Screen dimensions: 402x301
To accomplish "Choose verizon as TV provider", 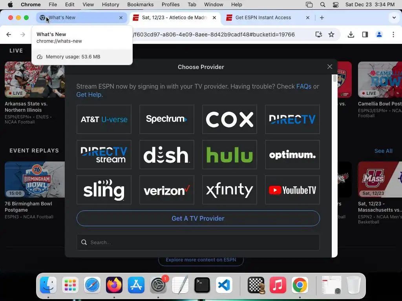I will pyautogui.click(x=166, y=190).
